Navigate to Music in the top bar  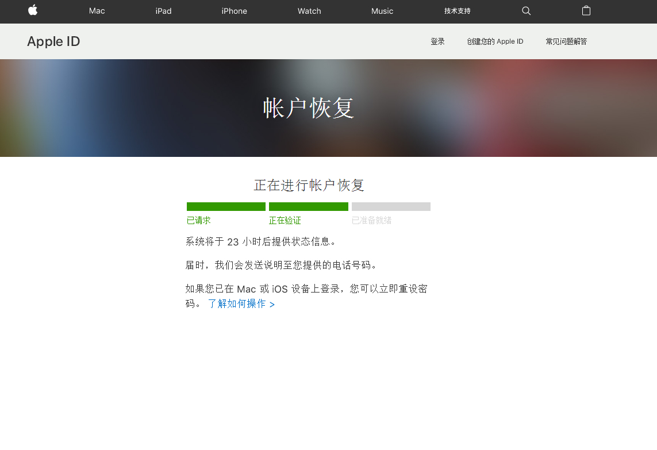(x=382, y=11)
